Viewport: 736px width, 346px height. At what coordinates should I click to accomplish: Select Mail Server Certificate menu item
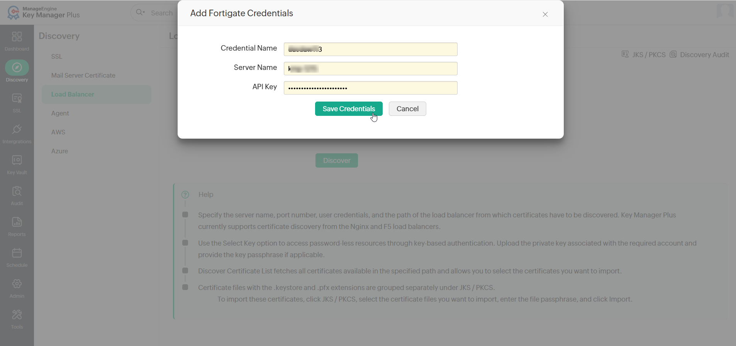(x=83, y=75)
